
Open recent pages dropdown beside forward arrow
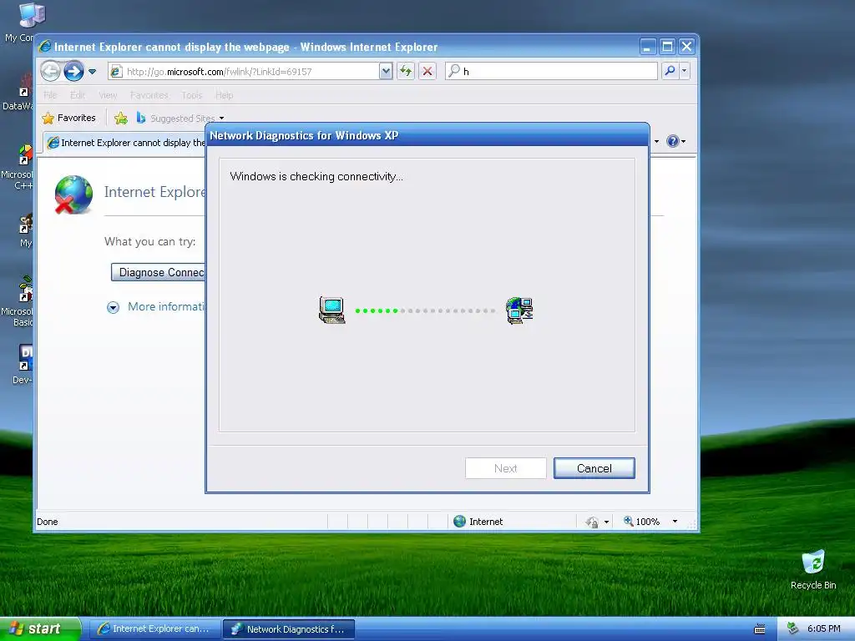pyautogui.click(x=92, y=72)
